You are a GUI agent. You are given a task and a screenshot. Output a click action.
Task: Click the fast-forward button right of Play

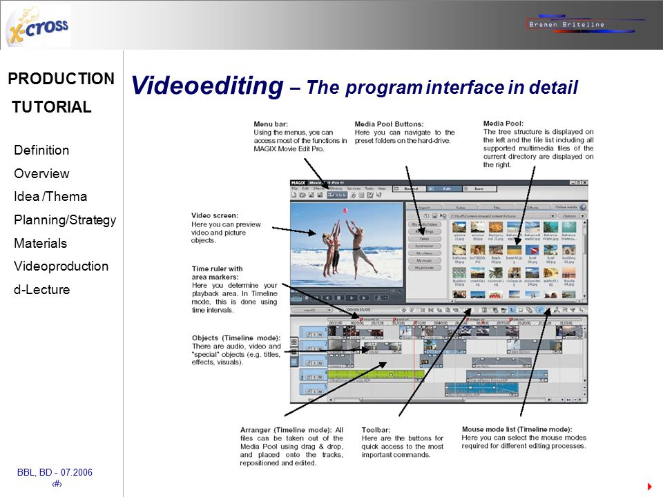pyautogui.click(x=364, y=298)
